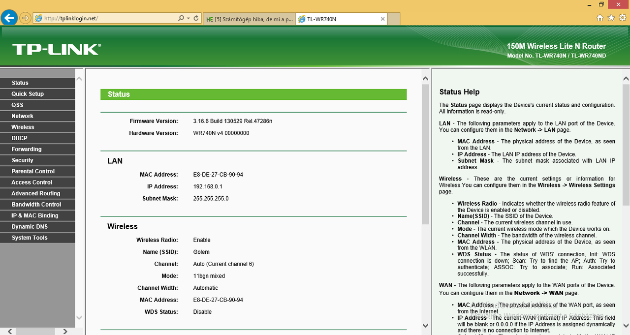This screenshot has height=335, width=630.
Task: Click sidebar scrollbar up arrow
Action: (79, 78)
